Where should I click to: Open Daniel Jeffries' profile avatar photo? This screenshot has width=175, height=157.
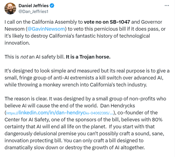coord(10,9)
